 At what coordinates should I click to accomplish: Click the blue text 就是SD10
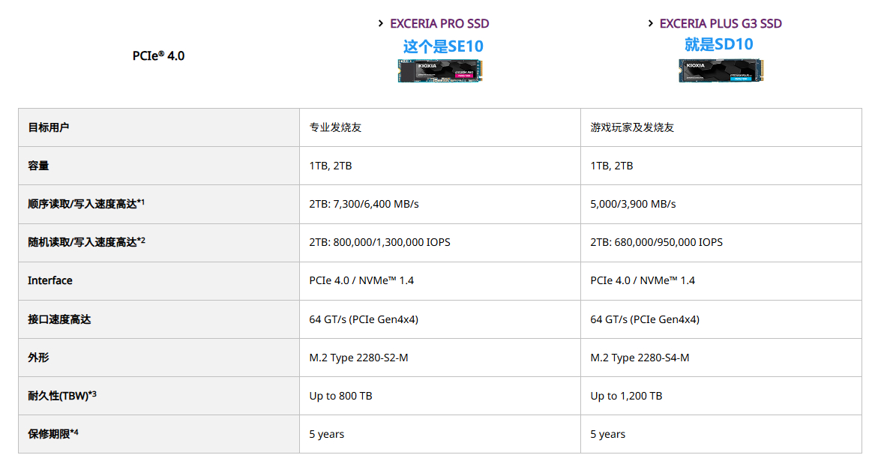[719, 44]
